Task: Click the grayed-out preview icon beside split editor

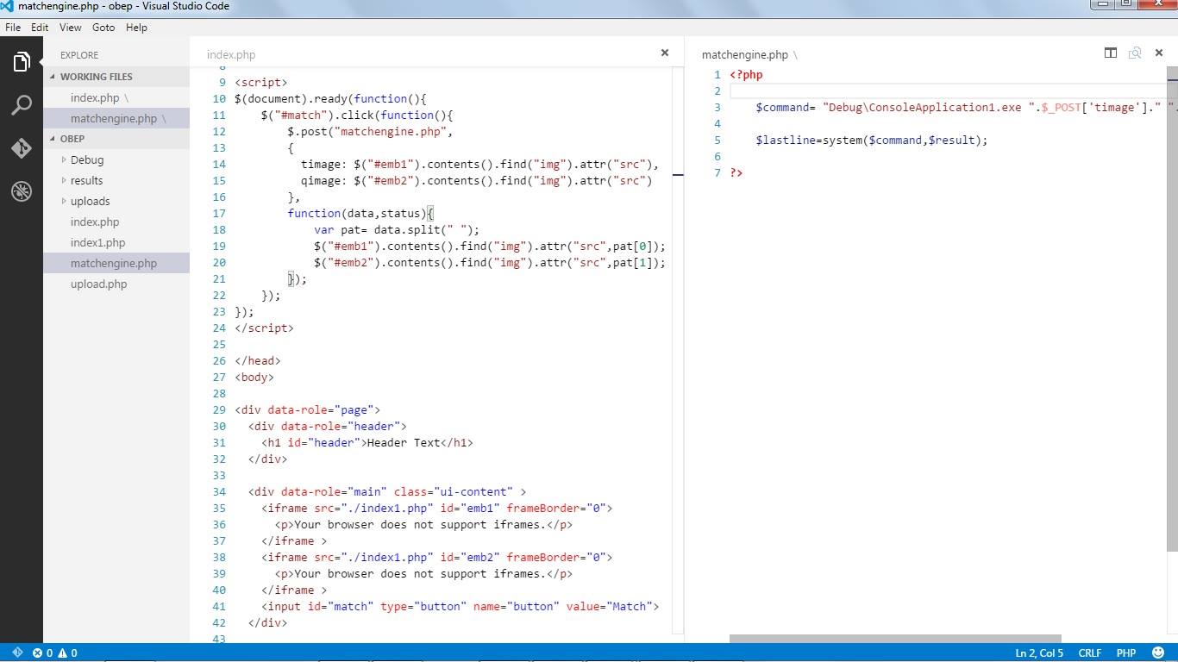Action: (1135, 53)
